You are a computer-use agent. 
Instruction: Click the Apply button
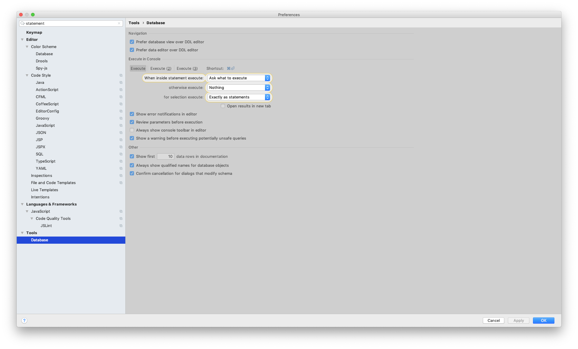519,320
